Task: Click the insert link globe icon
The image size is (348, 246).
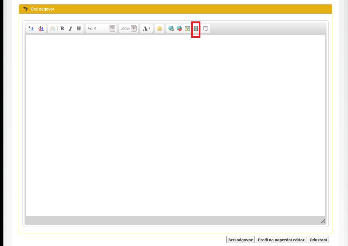Action: (x=171, y=29)
